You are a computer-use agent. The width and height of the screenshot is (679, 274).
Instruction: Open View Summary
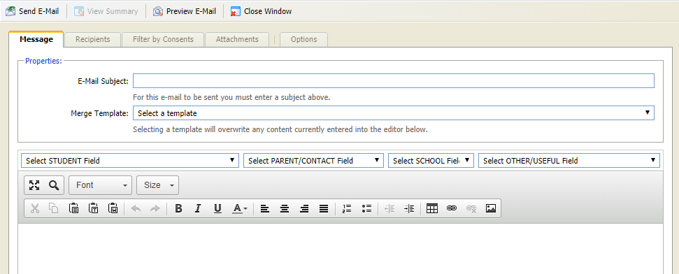coord(106,11)
